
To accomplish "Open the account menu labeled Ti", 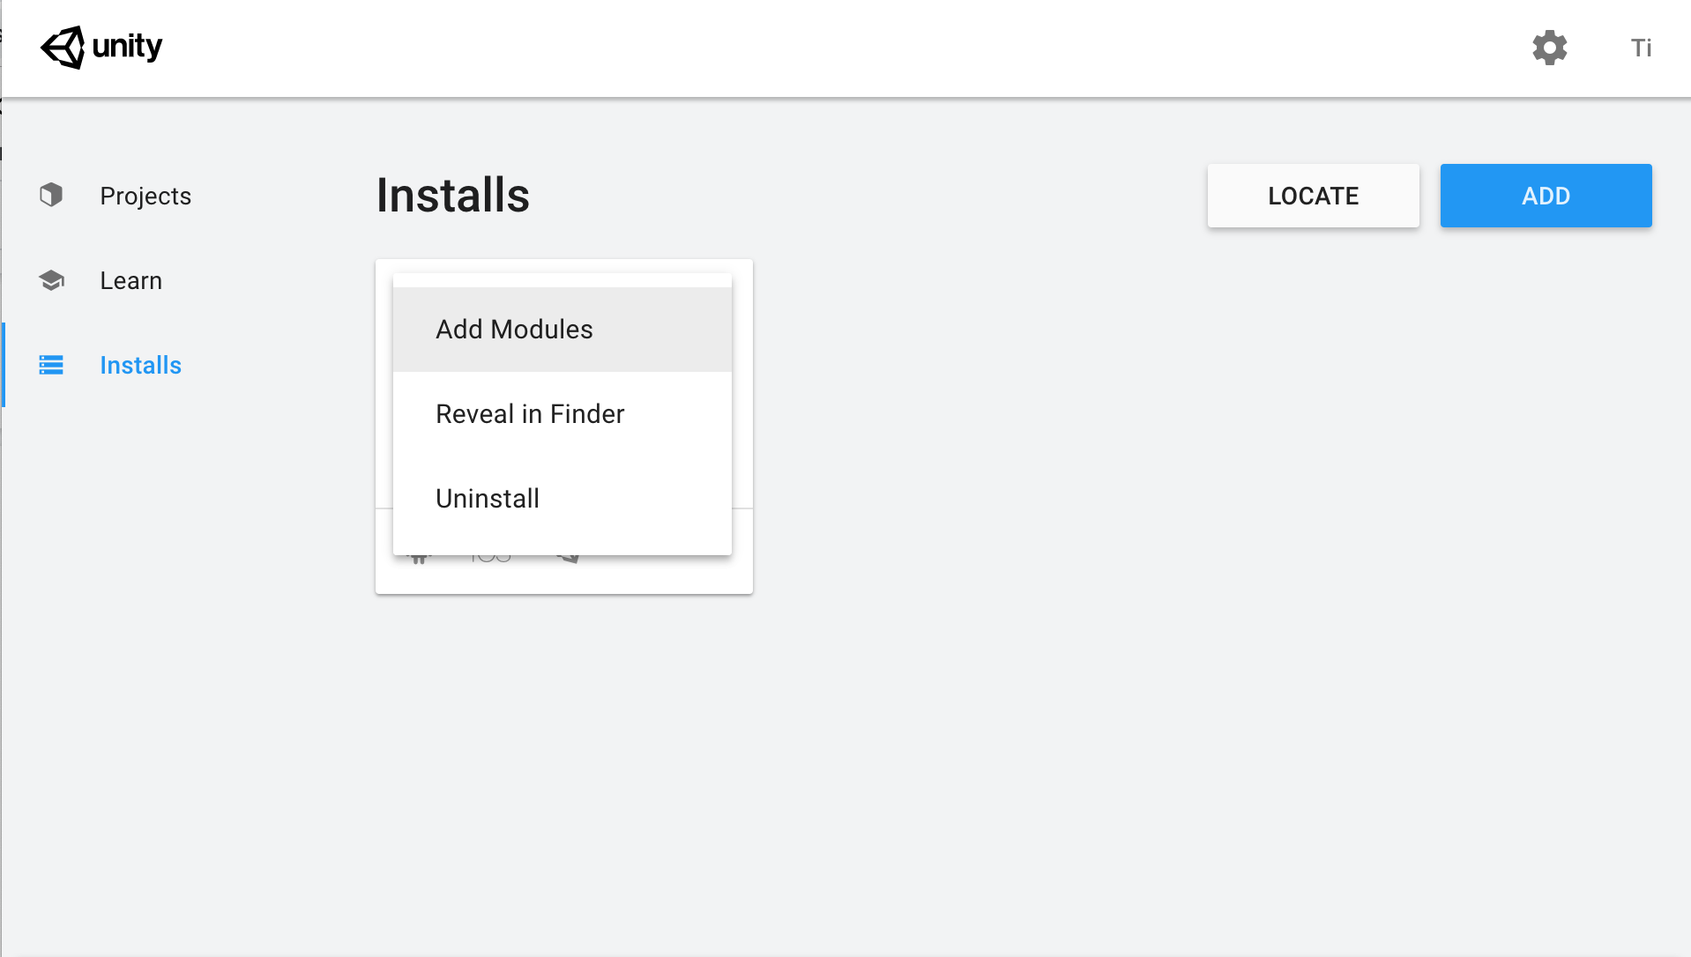I will 1641,48.
